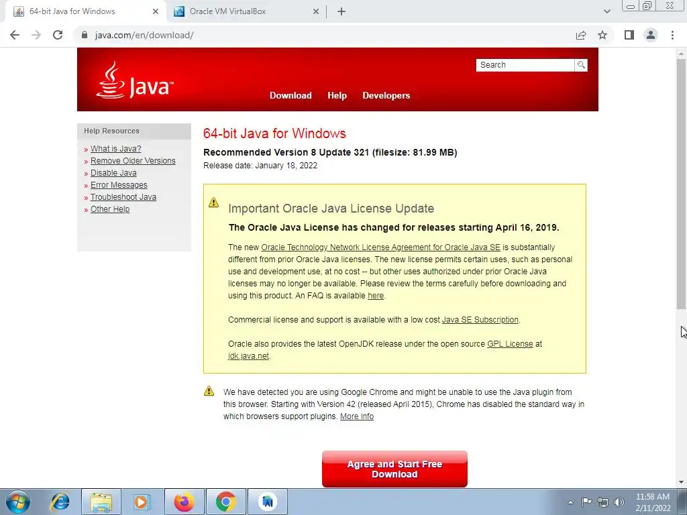This screenshot has height=515, width=687.
Task: Open the Help menu item
Action: (337, 95)
